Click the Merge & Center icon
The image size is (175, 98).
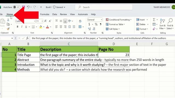(80, 27)
